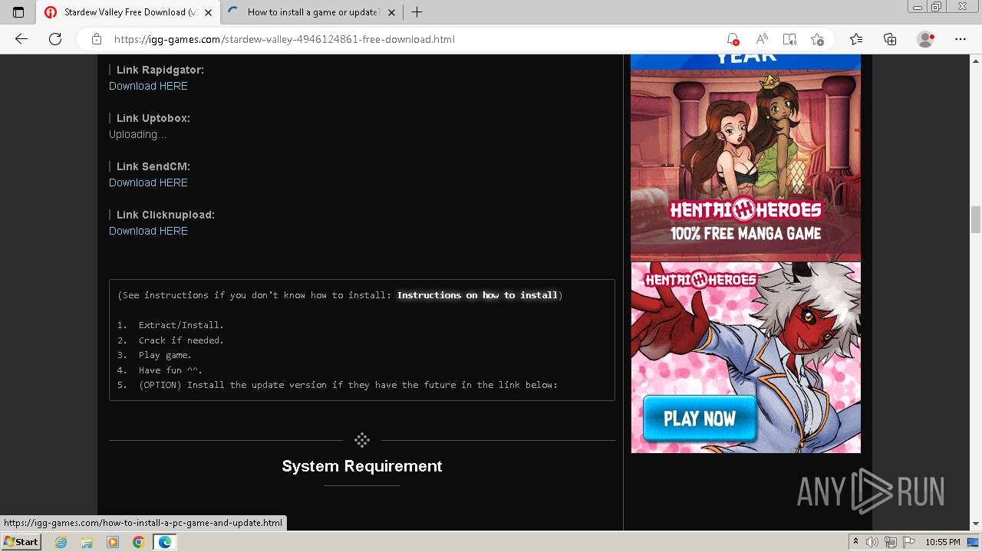Image resolution: width=982 pixels, height=552 pixels.
Task: Close the Stardew Valley tab
Action: click(x=208, y=12)
